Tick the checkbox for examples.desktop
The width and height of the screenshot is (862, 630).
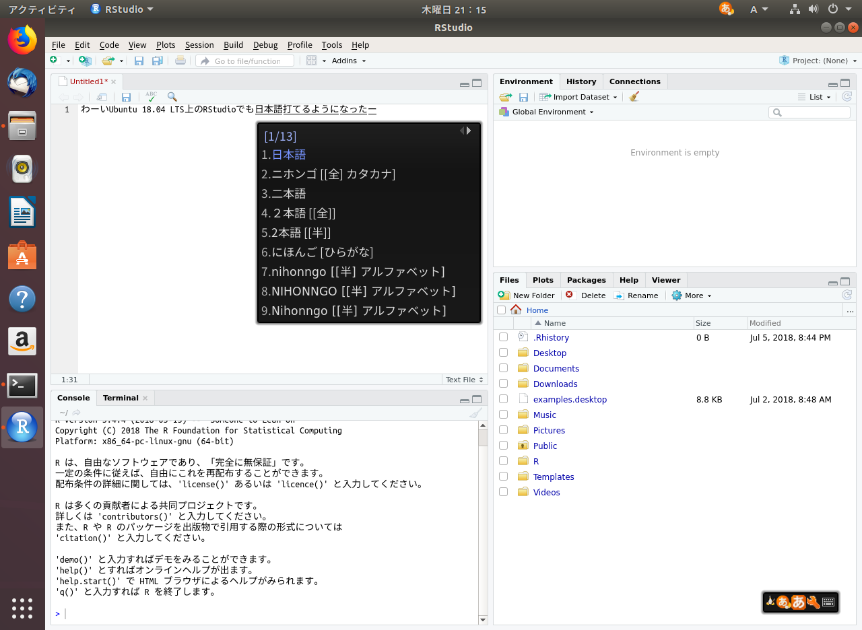point(503,399)
